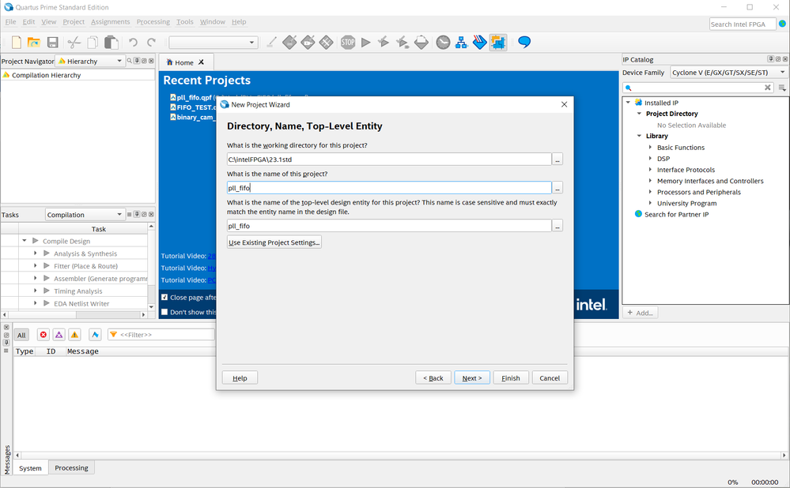Screen dimensions: 790x488
Task: Open the empty toolbar project dropdown
Action: click(x=214, y=43)
